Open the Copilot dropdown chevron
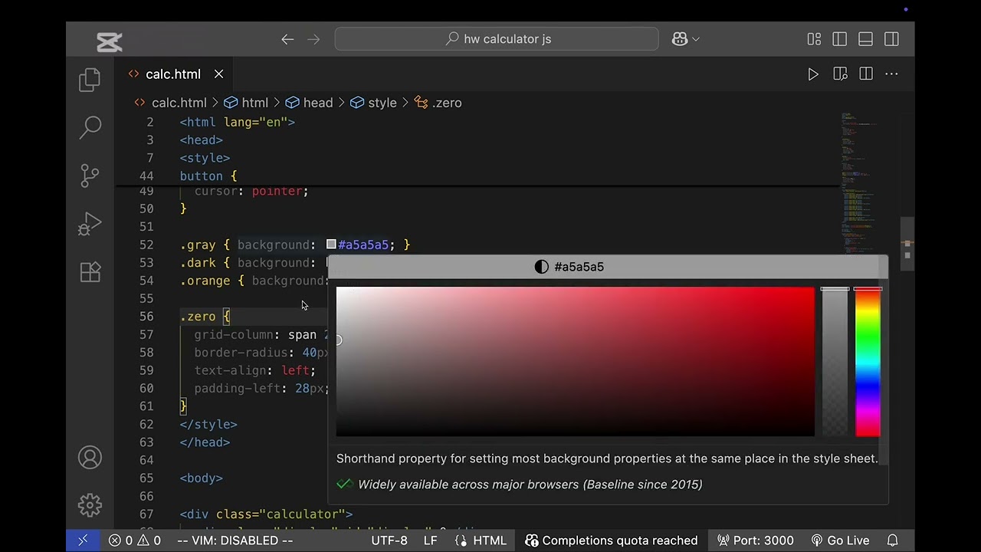This screenshot has width=981, height=552. pyautogui.click(x=696, y=39)
